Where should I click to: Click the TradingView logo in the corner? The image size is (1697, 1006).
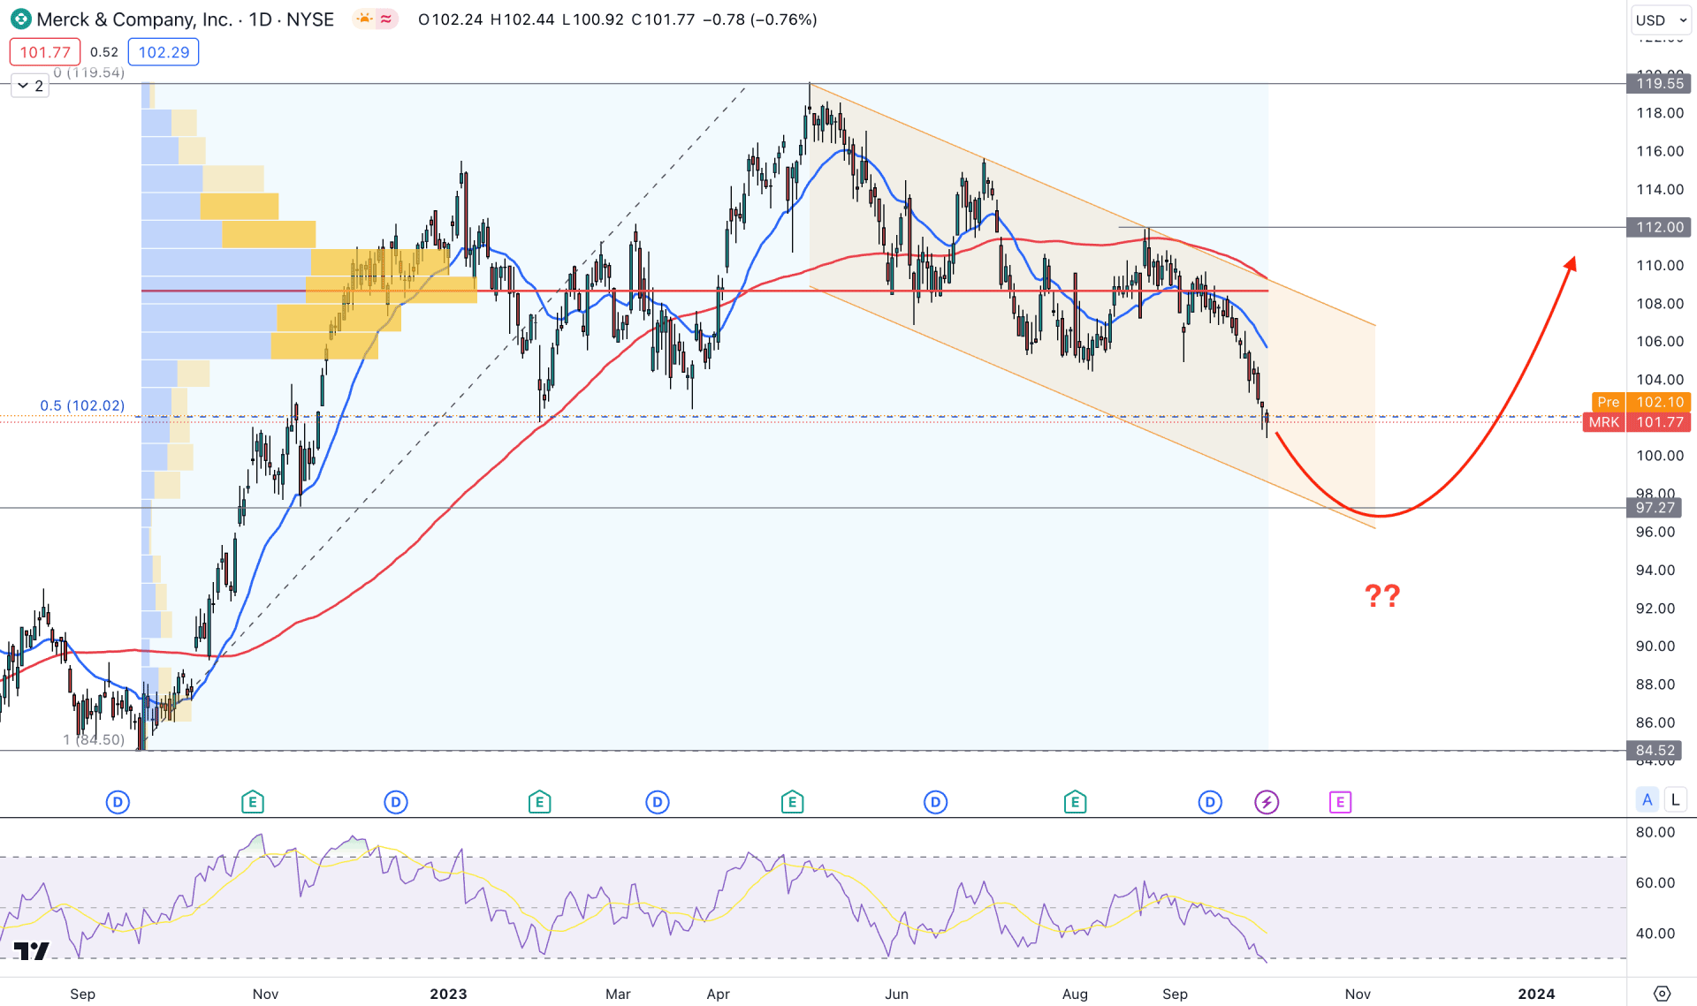coord(32,950)
